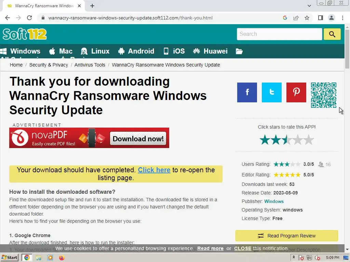Screen dimensions: 350x262
Task: Expand hidden system tray icons
Action: click(294, 257)
